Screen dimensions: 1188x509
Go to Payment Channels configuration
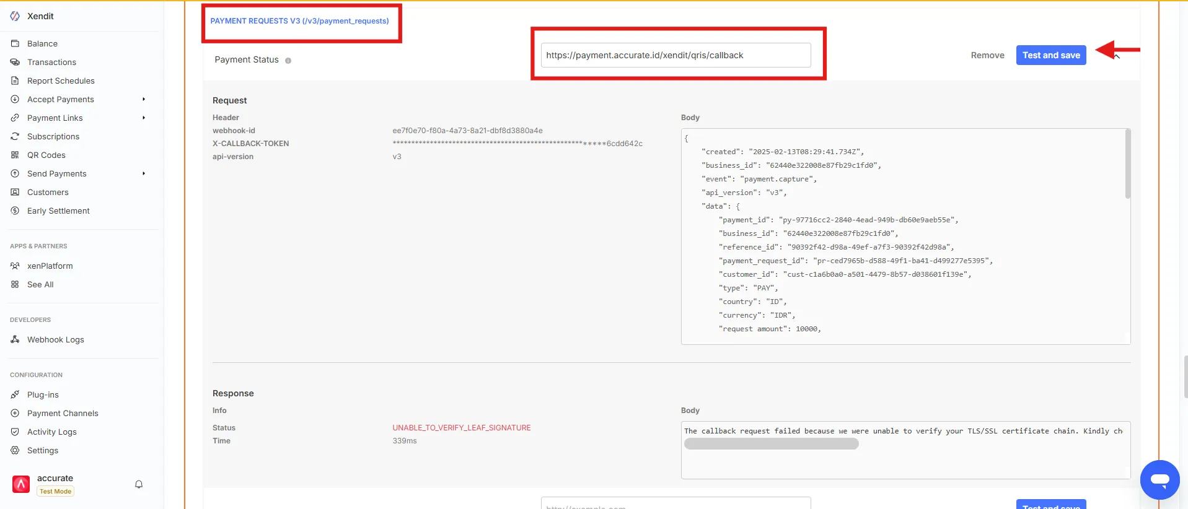(63, 413)
